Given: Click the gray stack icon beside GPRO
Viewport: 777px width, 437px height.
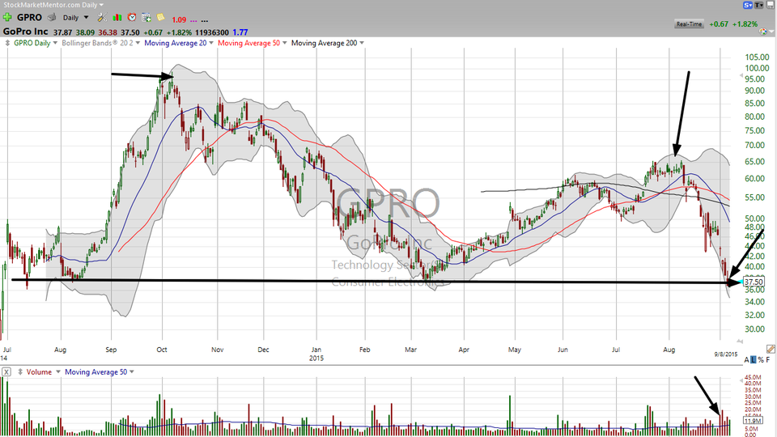Looking at the screenshot, I should click(x=52, y=17).
